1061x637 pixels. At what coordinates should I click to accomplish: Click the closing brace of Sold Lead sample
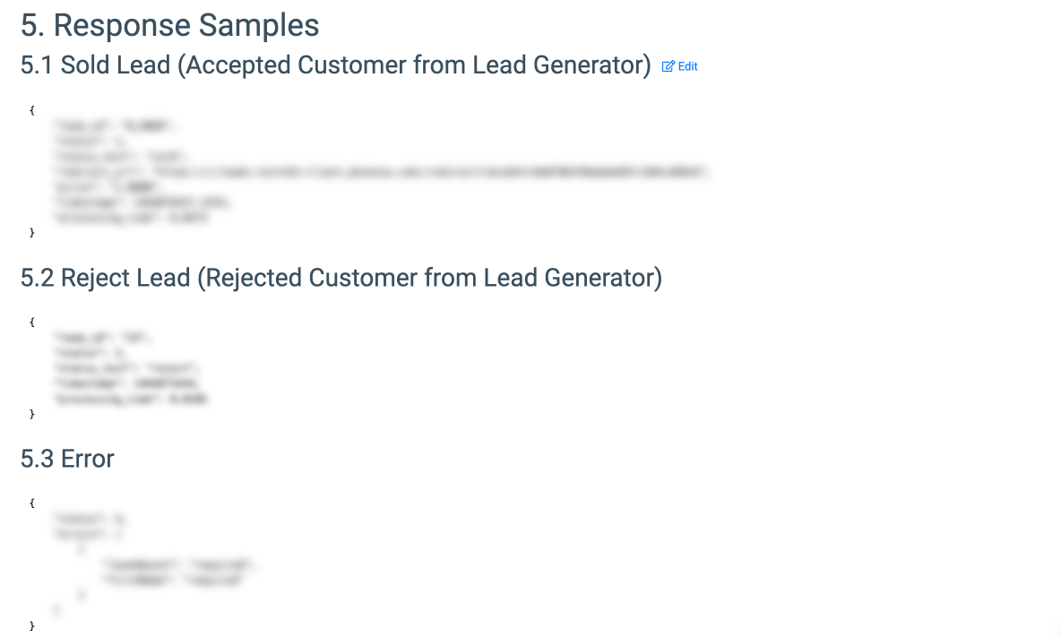32,232
